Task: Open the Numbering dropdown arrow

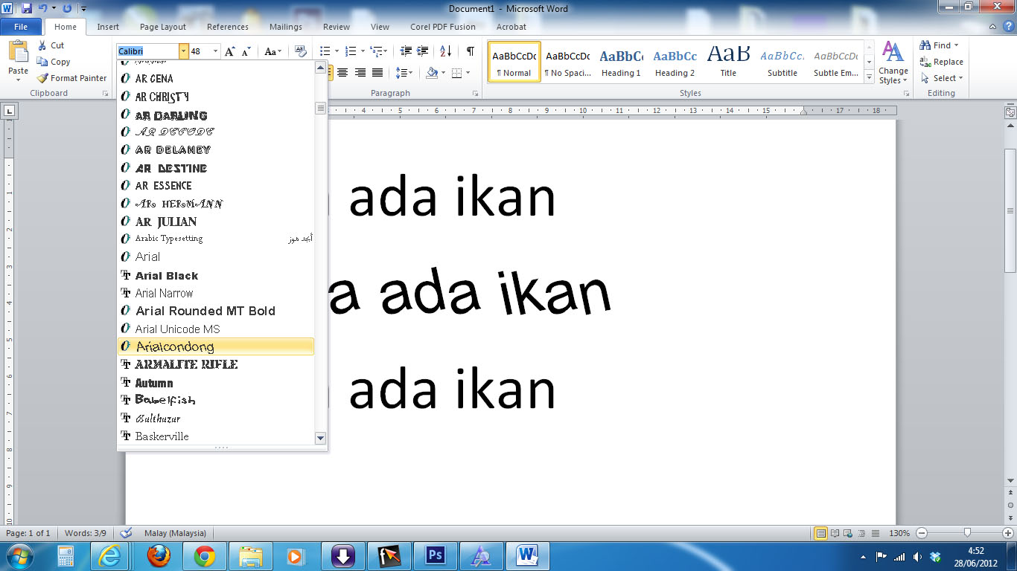Action: click(363, 51)
